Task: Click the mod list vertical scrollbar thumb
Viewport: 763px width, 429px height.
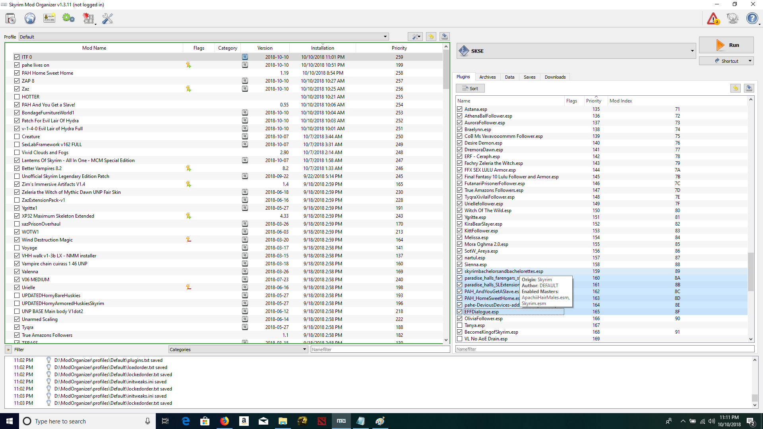Action: [446, 69]
